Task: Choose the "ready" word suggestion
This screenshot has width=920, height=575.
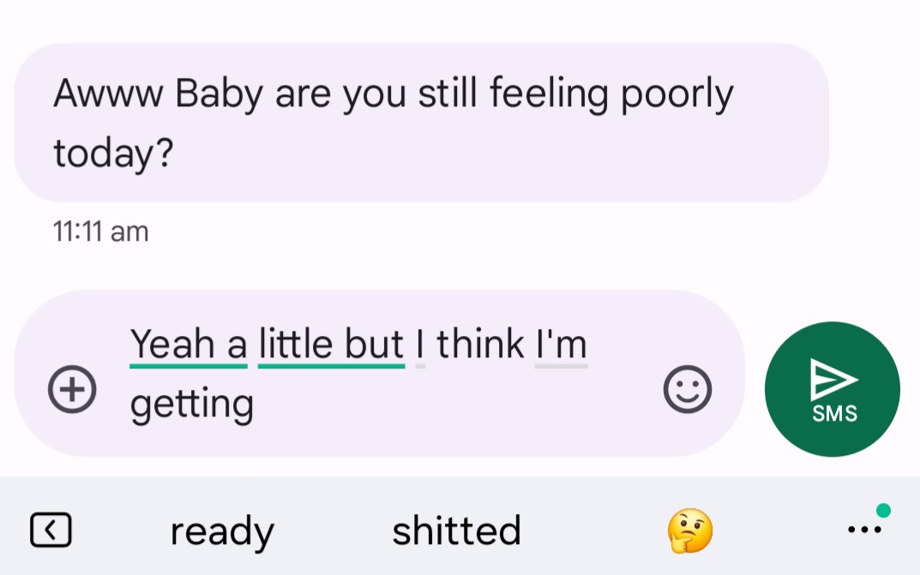Action: tap(222, 531)
